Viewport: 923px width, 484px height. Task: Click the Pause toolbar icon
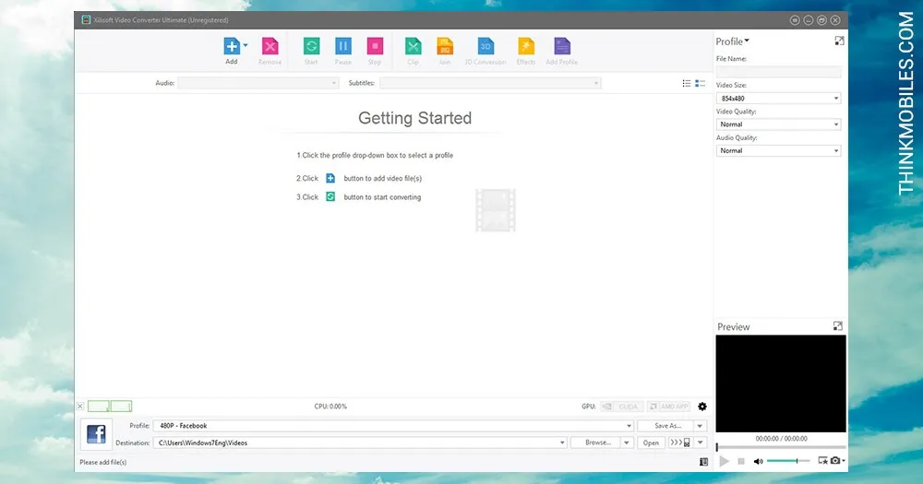click(x=343, y=46)
